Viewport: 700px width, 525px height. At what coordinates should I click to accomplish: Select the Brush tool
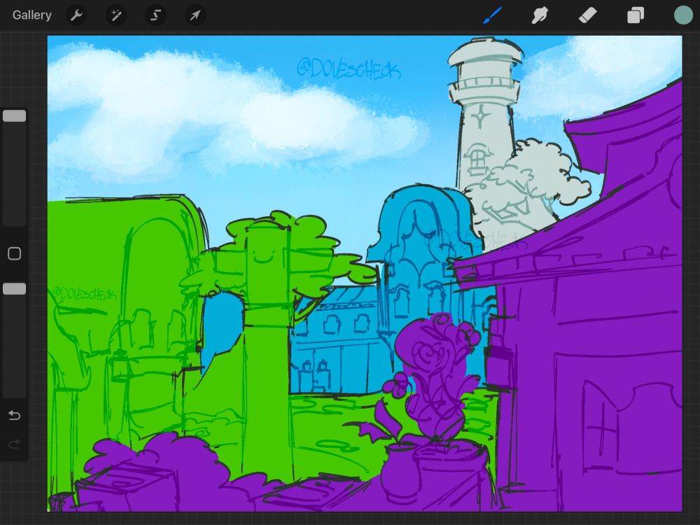coord(492,15)
